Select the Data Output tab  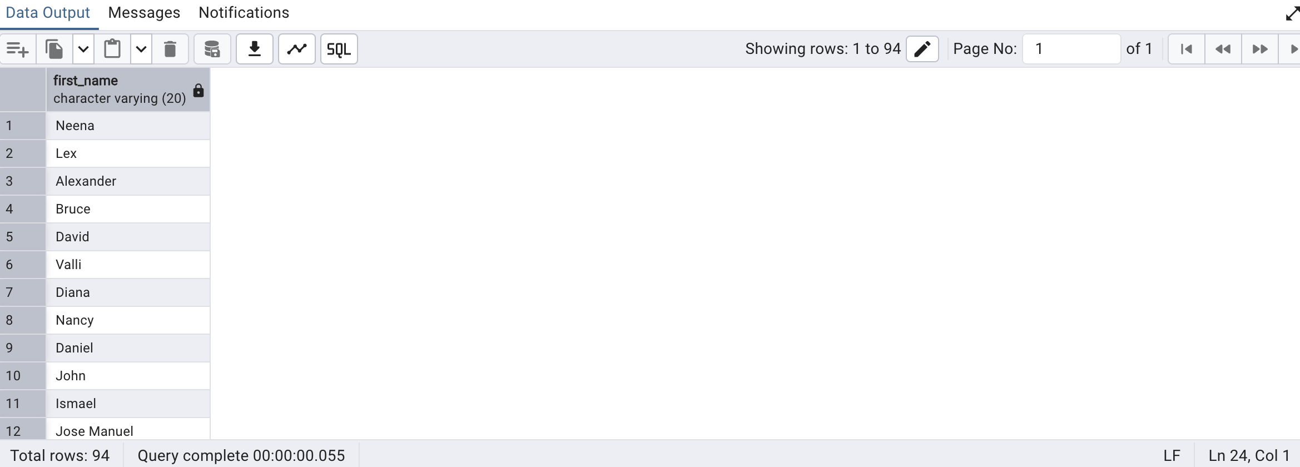click(x=48, y=13)
